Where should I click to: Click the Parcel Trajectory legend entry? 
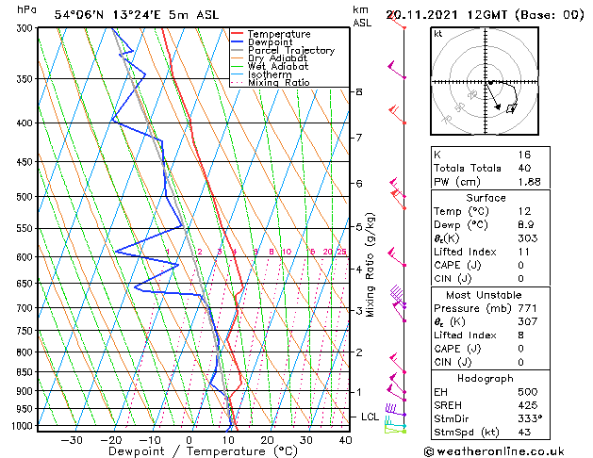tap(283, 50)
